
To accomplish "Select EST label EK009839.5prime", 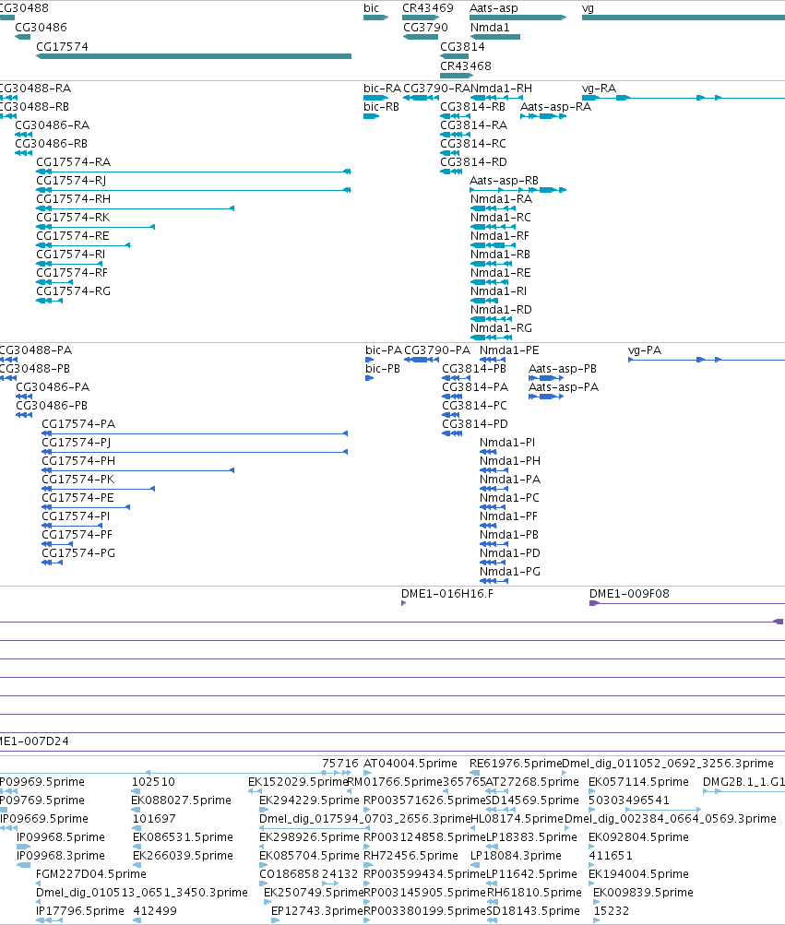I will click(643, 893).
